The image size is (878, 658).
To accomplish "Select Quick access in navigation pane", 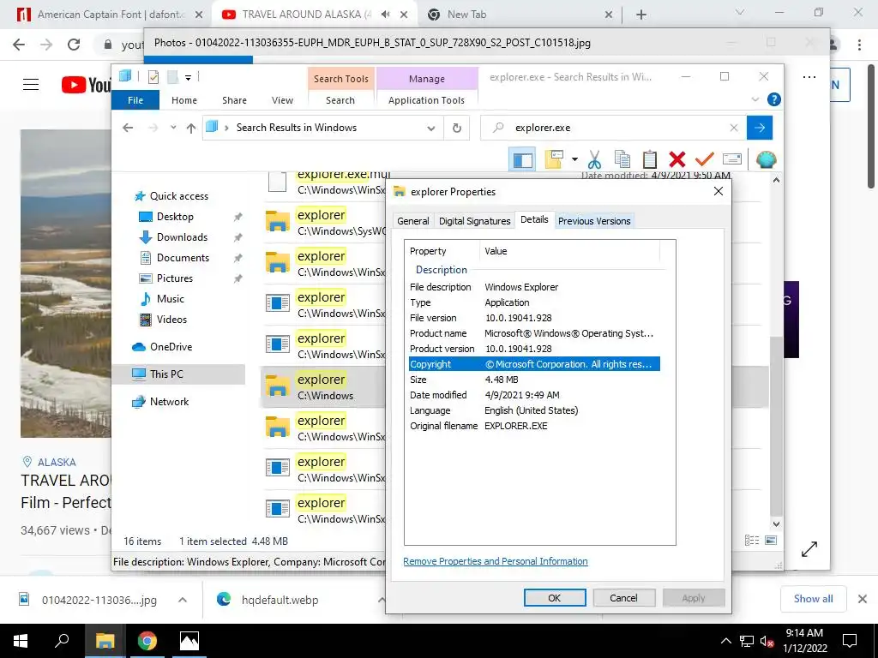I will [178, 196].
